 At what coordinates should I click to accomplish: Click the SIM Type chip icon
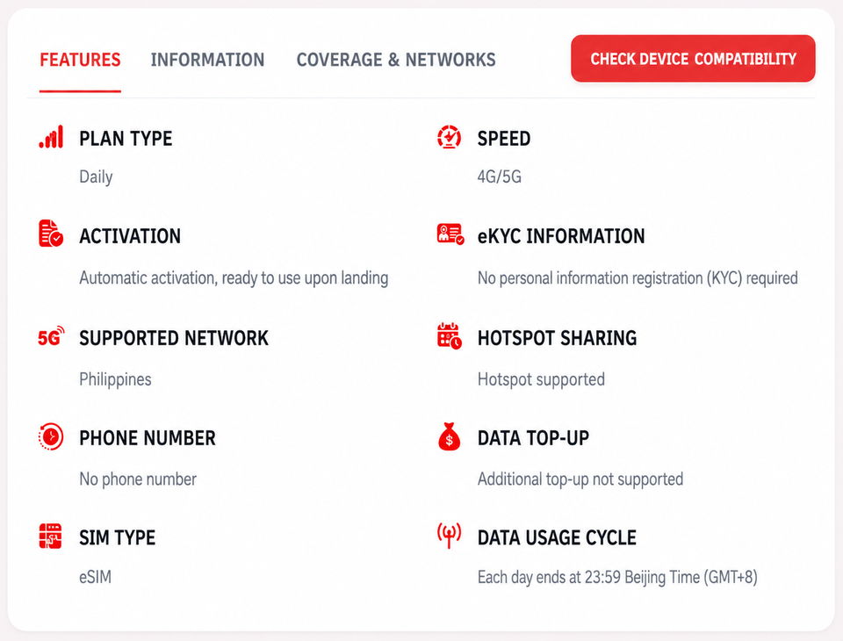tap(51, 537)
